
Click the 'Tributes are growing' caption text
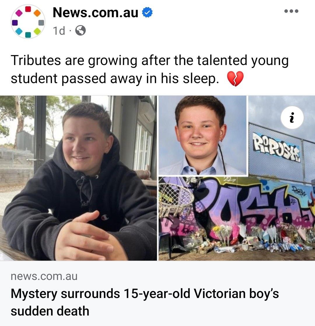(150, 69)
